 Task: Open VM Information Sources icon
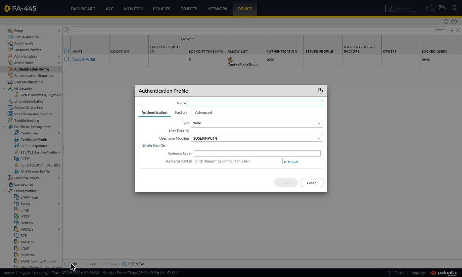pyautogui.click(x=10, y=114)
